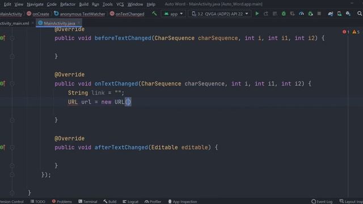Click anonymous TextWatcher breadcrumb
The height and width of the screenshot is (204, 363).
(79, 14)
